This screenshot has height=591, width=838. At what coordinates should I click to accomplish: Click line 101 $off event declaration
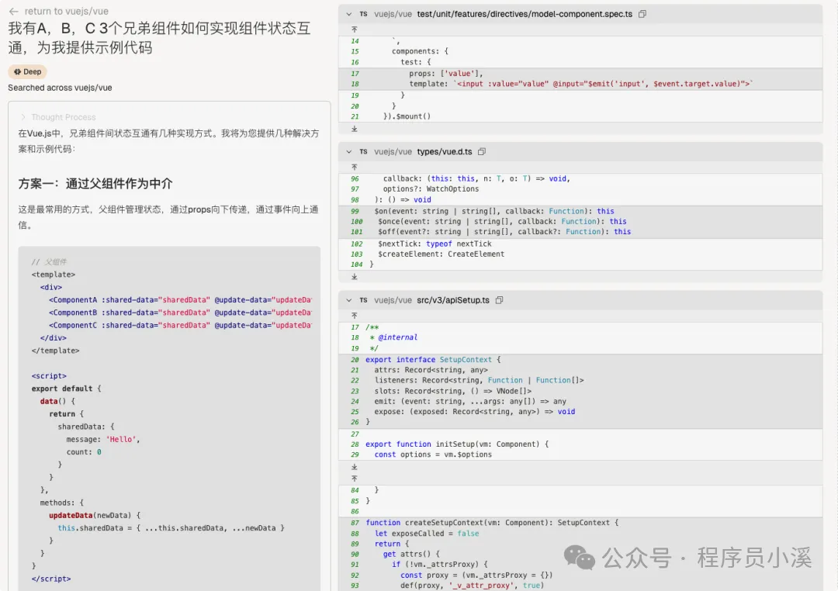tap(504, 231)
